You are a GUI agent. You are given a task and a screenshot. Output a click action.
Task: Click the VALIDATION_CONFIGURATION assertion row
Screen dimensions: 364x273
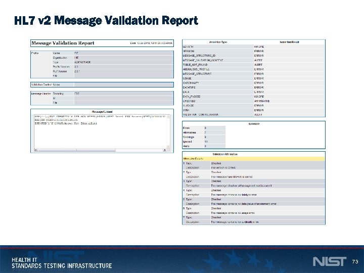pyautogui.click(x=254, y=115)
